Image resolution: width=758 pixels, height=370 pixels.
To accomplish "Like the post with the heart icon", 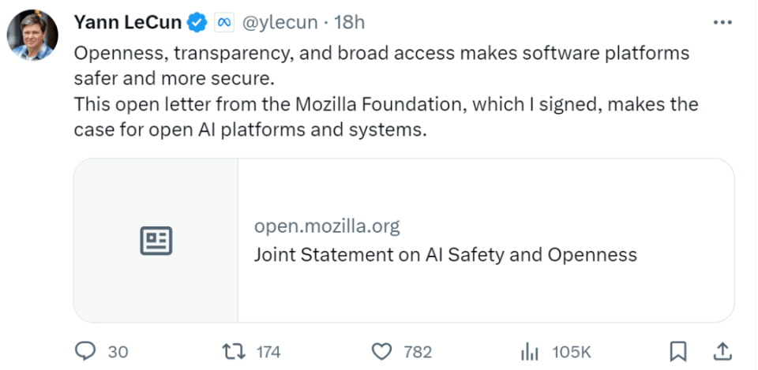I will [x=382, y=351].
